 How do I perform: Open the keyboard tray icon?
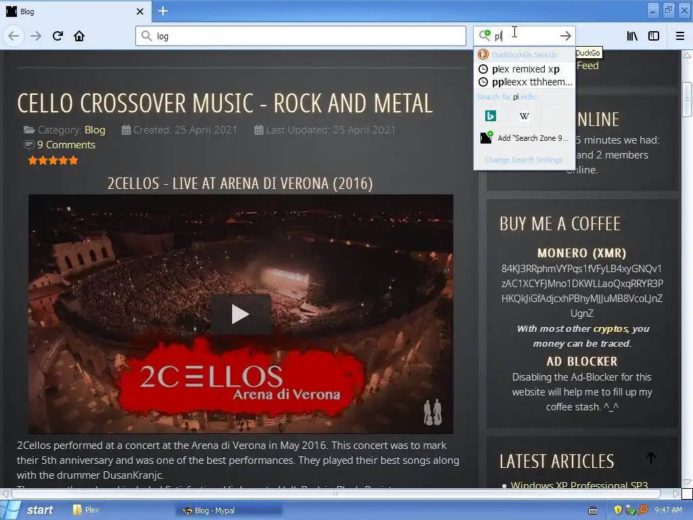coord(593,511)
